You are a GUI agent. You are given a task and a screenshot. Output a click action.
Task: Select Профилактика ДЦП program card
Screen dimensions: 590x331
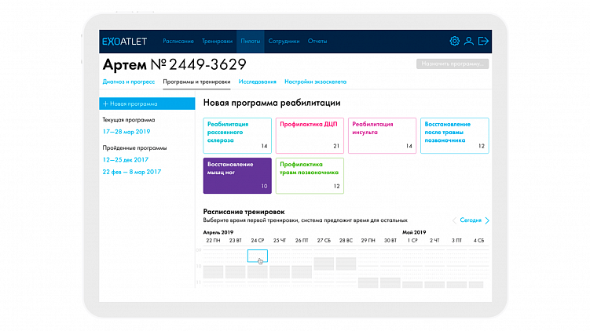310,136
